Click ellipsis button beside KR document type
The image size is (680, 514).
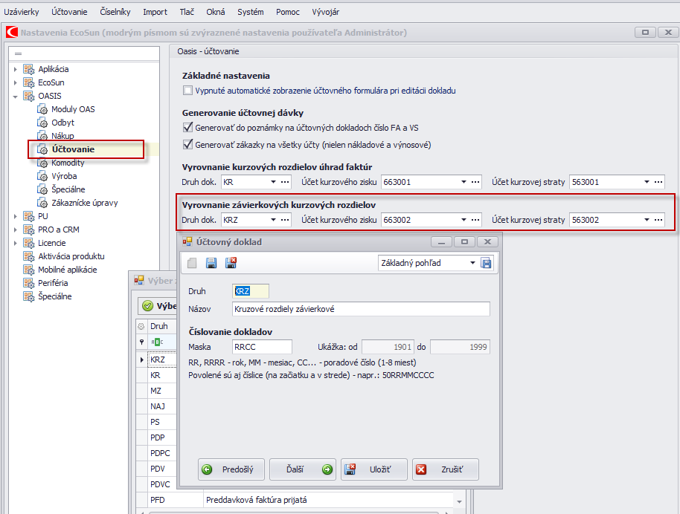(x=285, y=181)
